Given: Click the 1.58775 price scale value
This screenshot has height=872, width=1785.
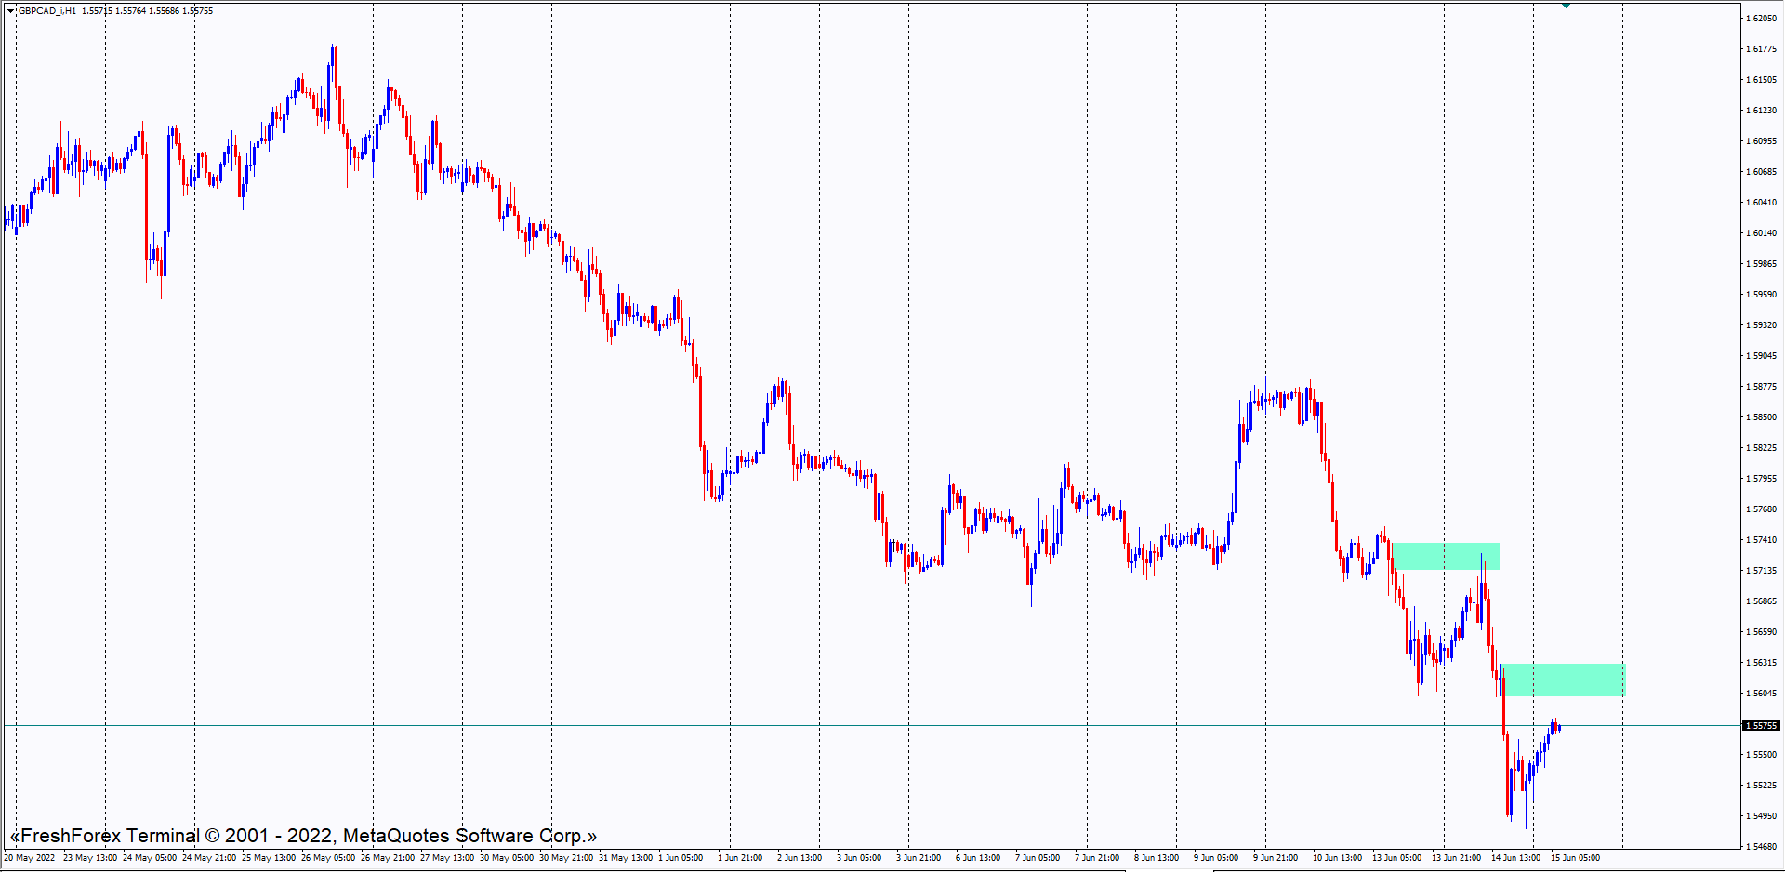Looking at the screenshot, I should pyautogui.click(x=1761, y=387).
